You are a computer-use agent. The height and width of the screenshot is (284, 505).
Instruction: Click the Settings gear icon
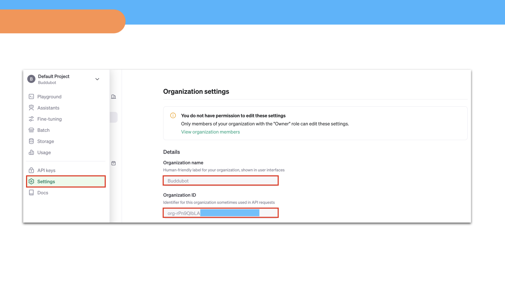pyautogui.click(x=31, y=181)
